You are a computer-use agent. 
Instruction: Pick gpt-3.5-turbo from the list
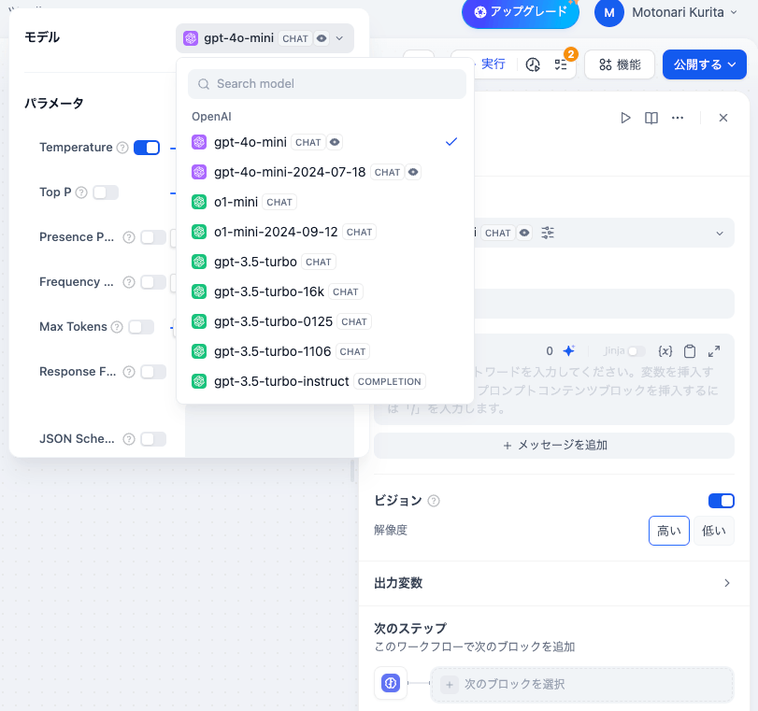(x=325, y=262)
